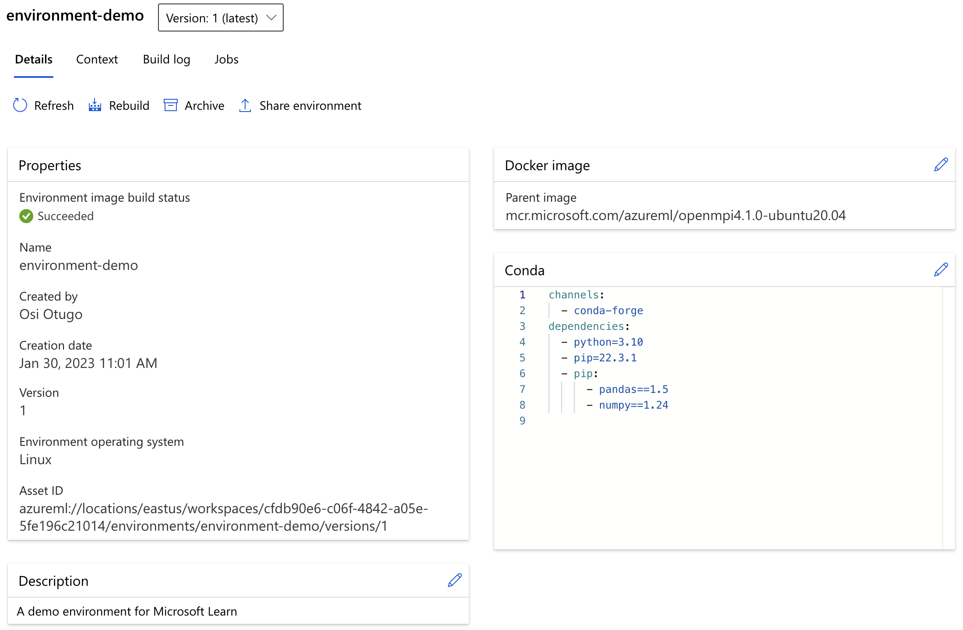Open the Jobs tab
This screenshot has width=963, height=630.
pyautogui.click(x=226, y=58)
